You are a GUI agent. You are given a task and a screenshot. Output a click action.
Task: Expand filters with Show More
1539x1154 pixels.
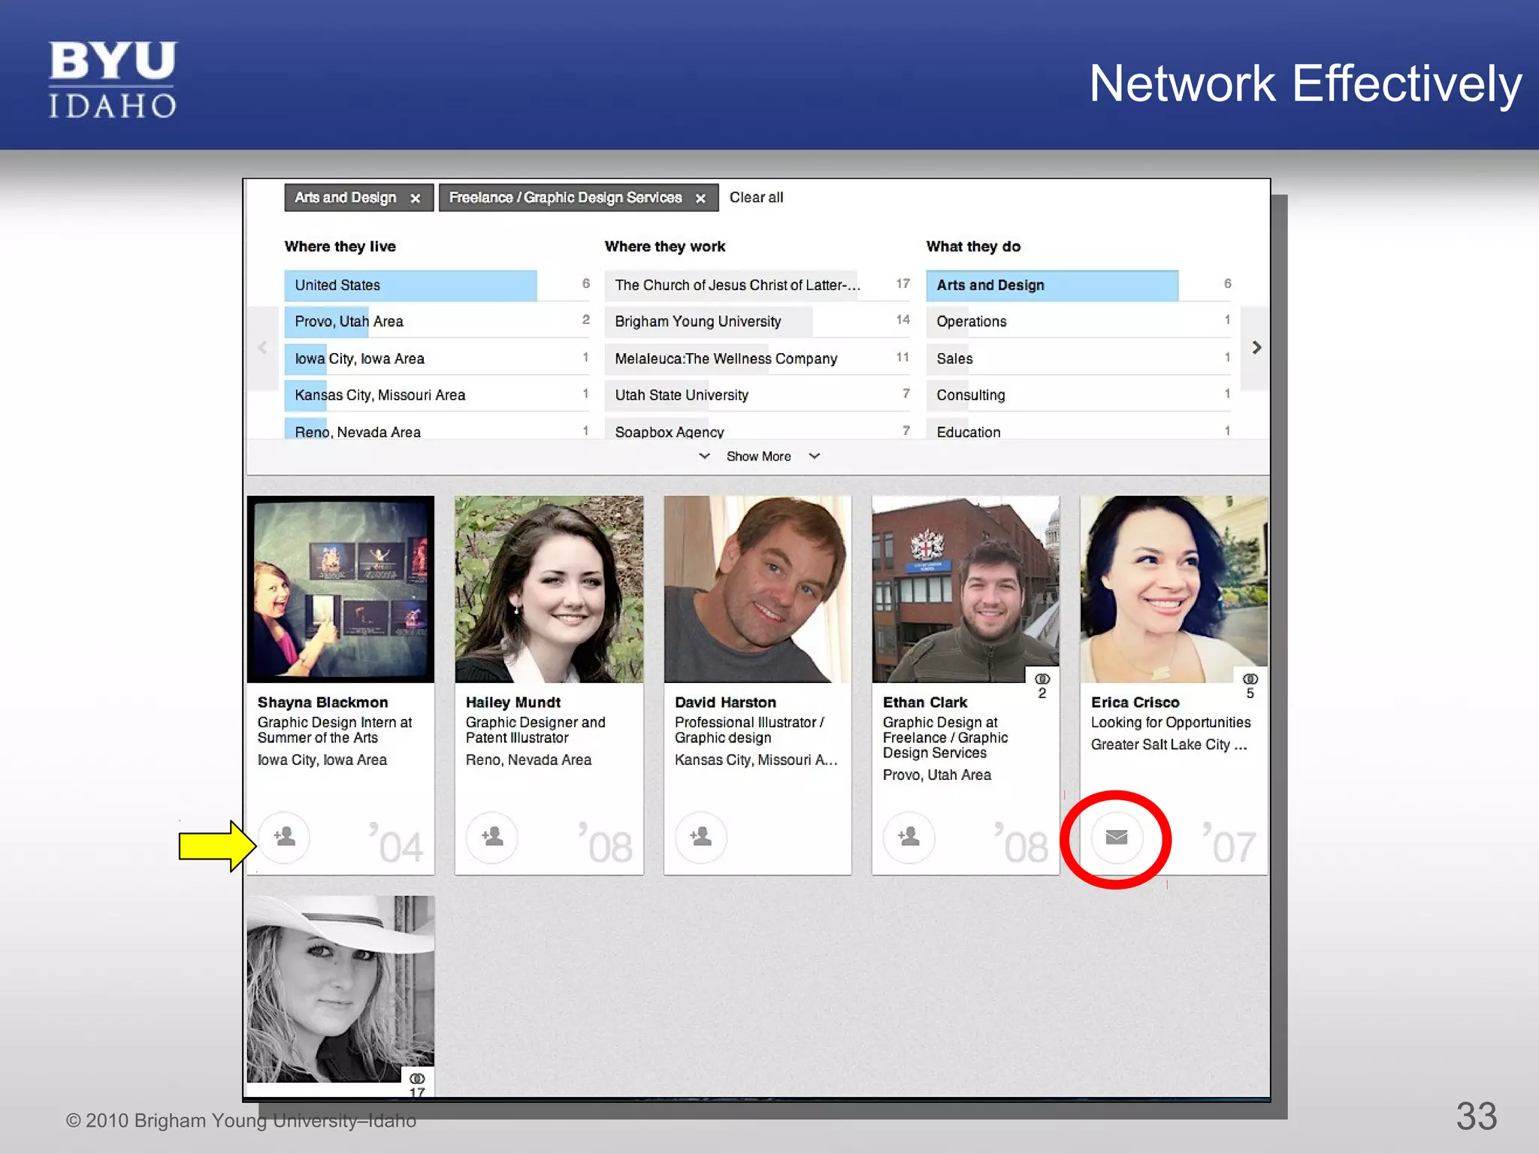click(758, 456)
